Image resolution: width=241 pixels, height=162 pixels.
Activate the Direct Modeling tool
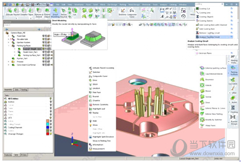(x=55, y=13)
